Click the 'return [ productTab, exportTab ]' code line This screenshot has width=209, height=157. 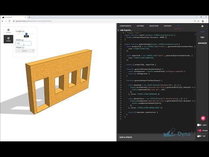(x=141, y=65)
